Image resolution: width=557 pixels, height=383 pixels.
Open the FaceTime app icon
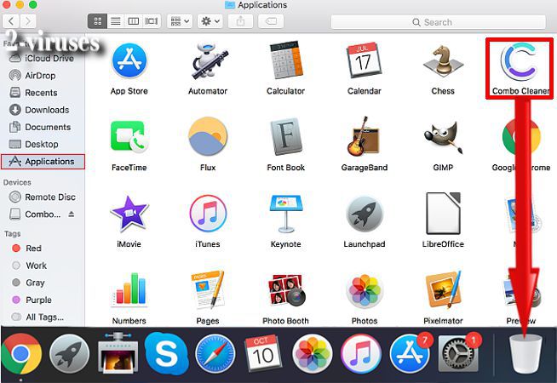tap(129, 137)
